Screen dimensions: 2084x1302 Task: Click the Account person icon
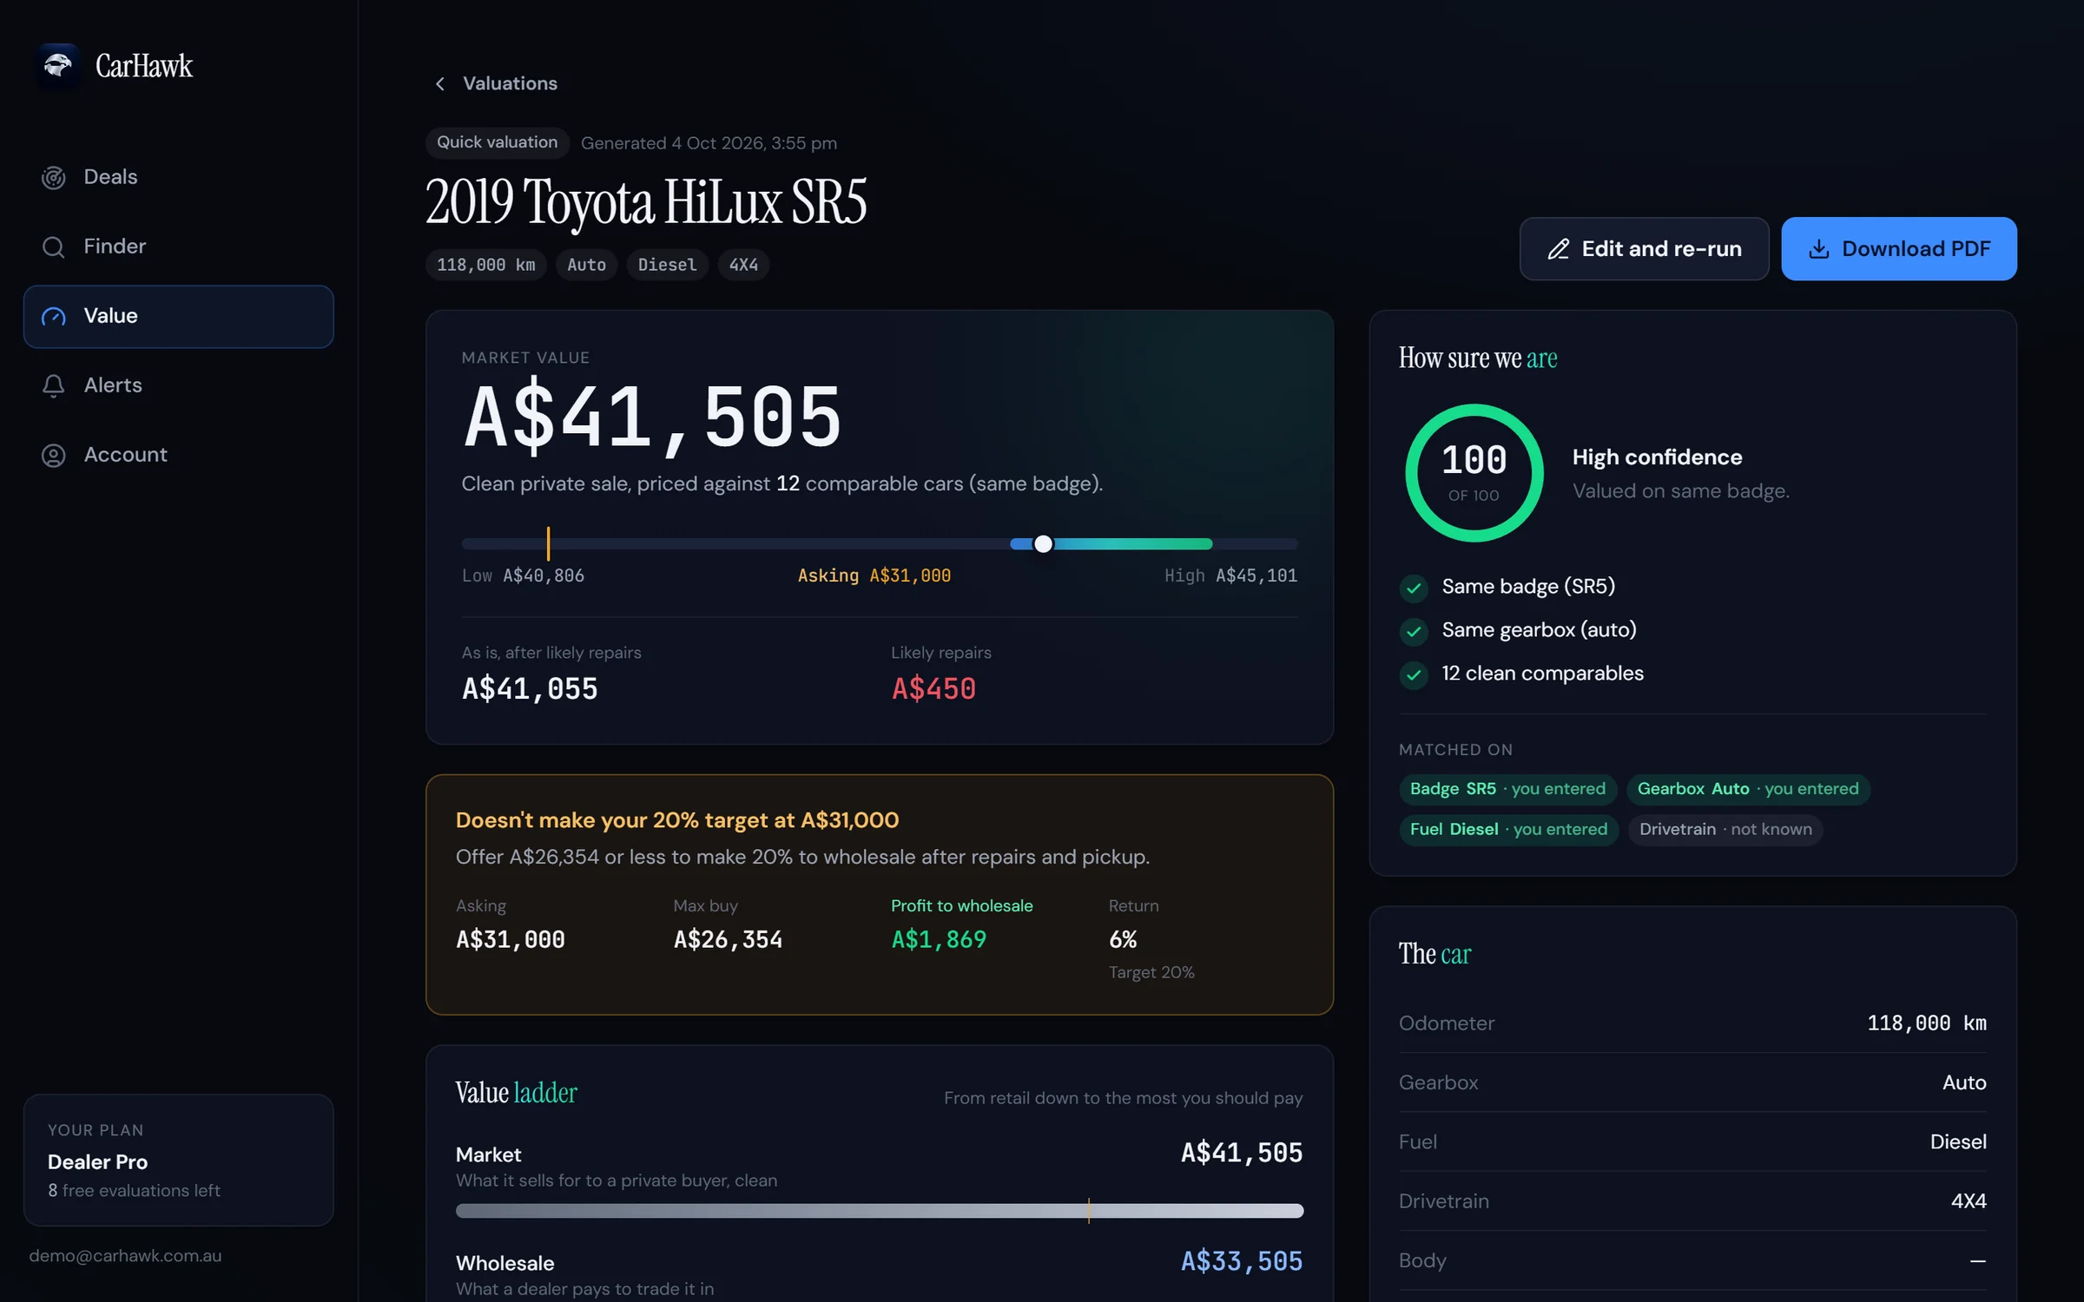[x=54, y=455]
